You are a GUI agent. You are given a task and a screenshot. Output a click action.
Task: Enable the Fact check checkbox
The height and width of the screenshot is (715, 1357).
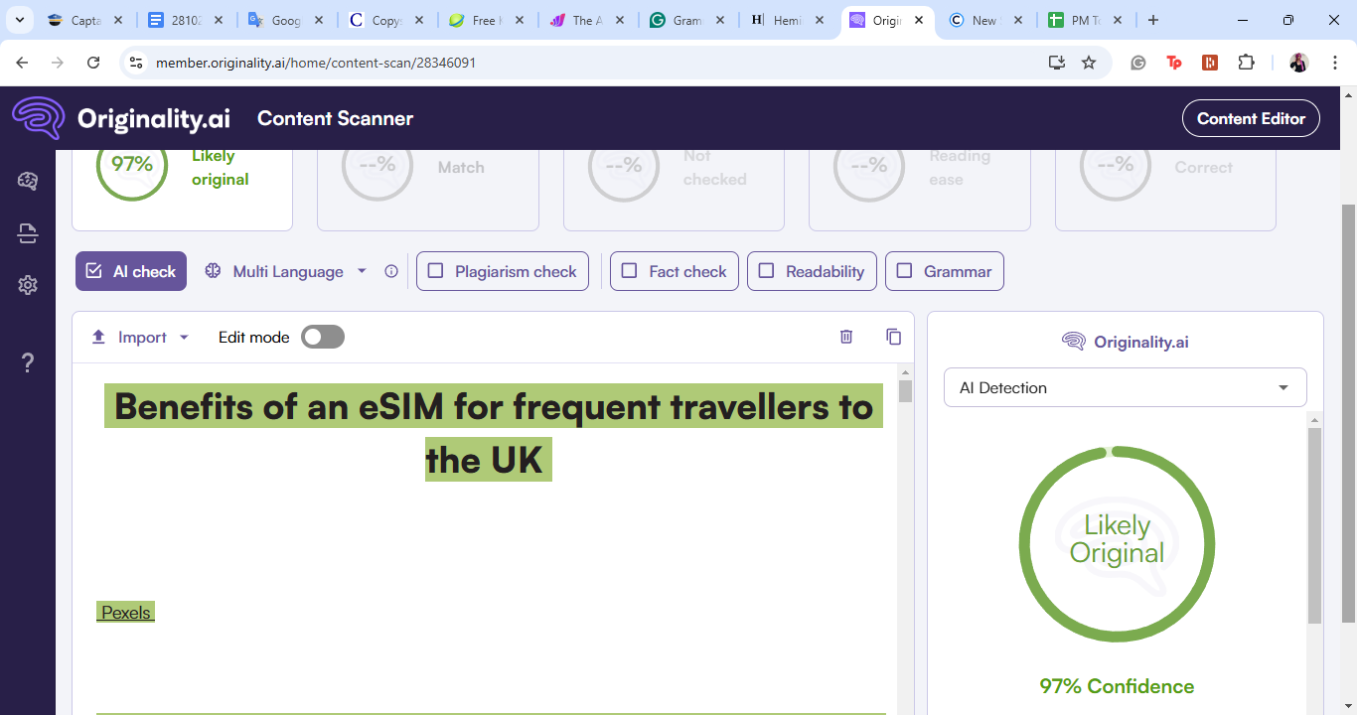[629, 271]
